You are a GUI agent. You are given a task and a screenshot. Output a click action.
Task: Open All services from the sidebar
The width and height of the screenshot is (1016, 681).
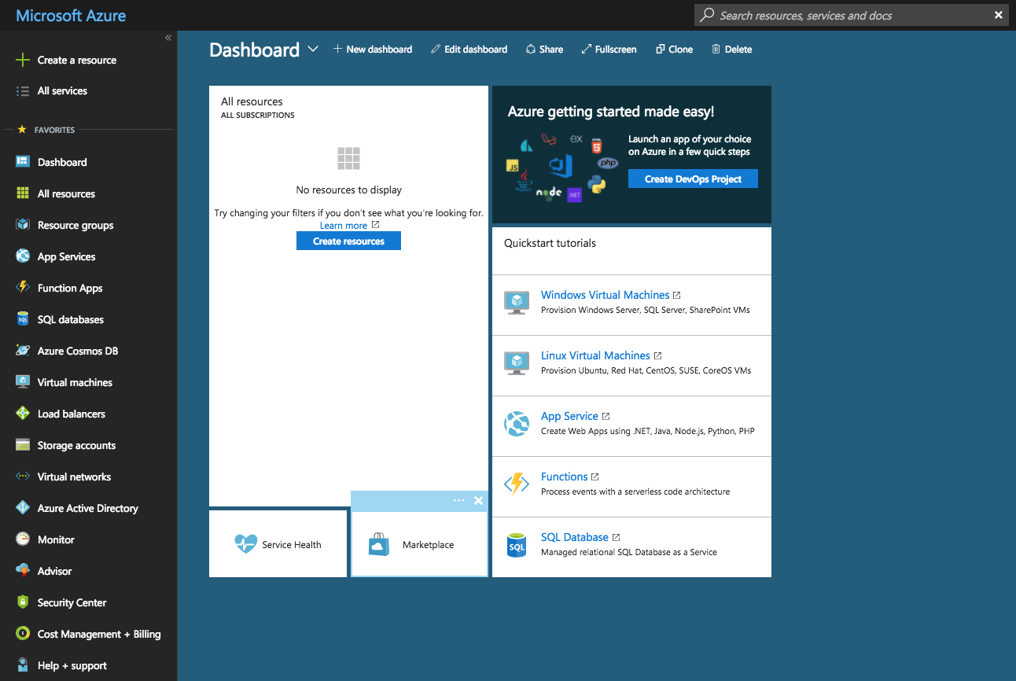tap(62, 90)
